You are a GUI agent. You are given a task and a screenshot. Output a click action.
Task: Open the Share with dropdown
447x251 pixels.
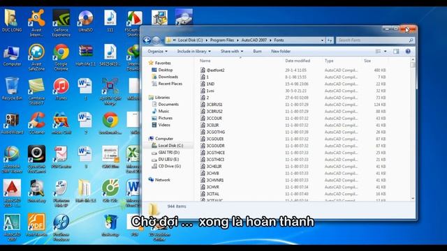click(232, 51)
